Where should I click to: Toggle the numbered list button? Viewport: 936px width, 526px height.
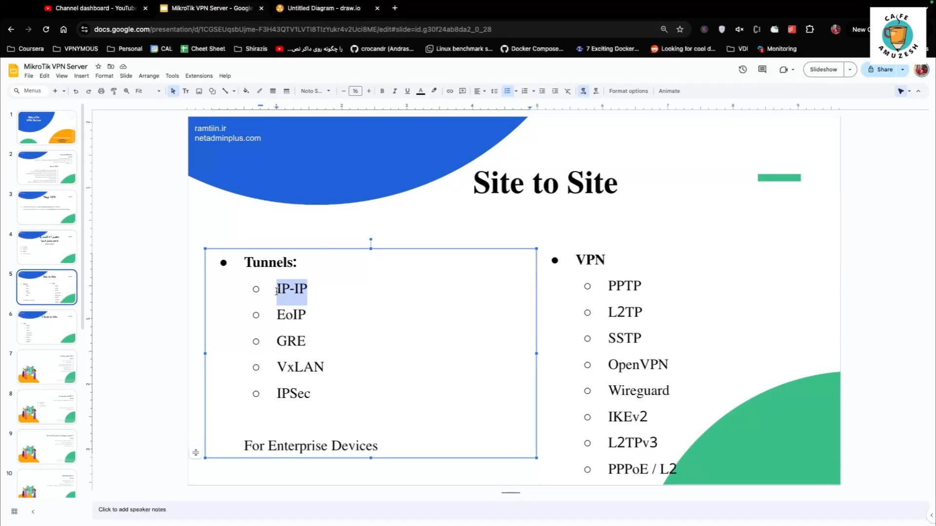[525, 91]
